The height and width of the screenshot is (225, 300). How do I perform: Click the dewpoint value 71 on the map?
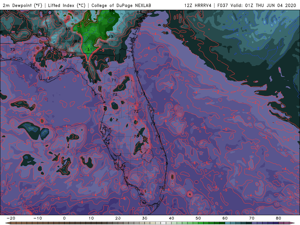114,80
